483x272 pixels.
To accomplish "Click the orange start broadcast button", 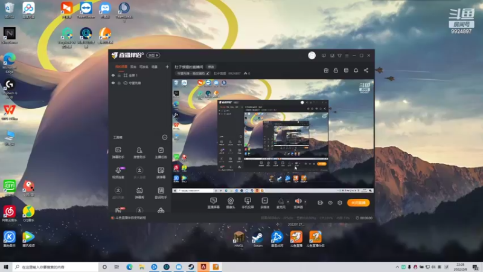I will coord(358,202).
